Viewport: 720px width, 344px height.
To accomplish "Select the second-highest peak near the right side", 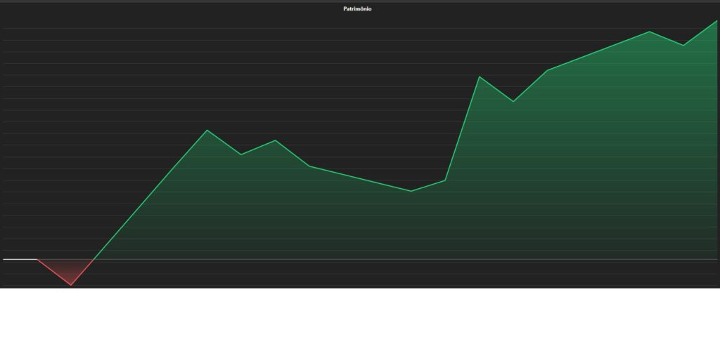I will tap(649, 32).
